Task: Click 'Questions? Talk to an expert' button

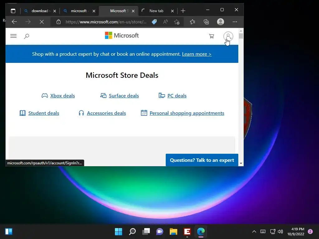Action: point(202,160)
